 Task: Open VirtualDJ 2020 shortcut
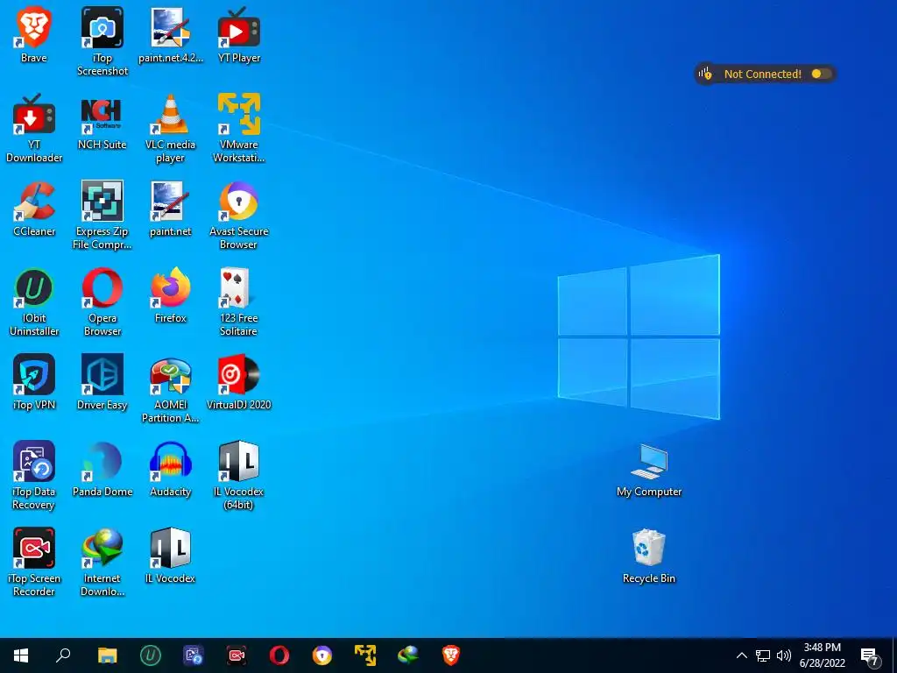239,382
